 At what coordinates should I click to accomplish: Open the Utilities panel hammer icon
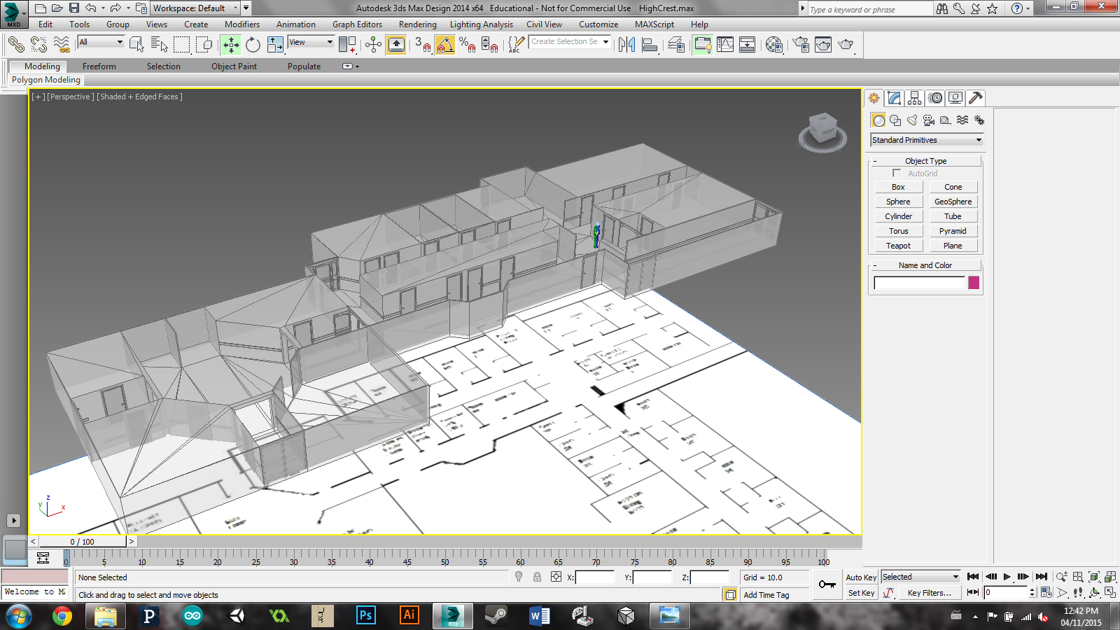pos(975,98)
